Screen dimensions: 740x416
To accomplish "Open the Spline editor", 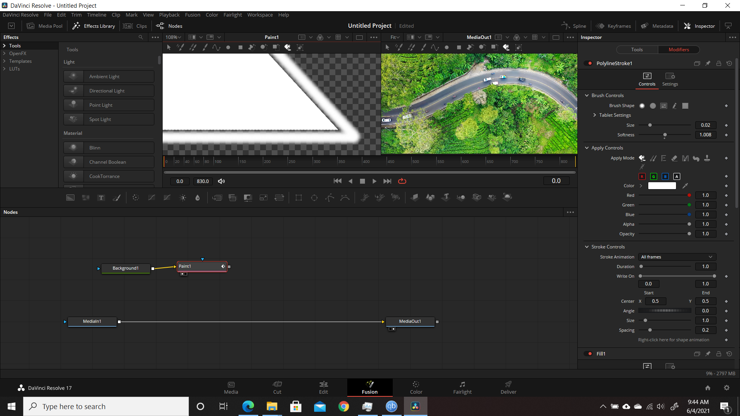I will coord(574,26).
